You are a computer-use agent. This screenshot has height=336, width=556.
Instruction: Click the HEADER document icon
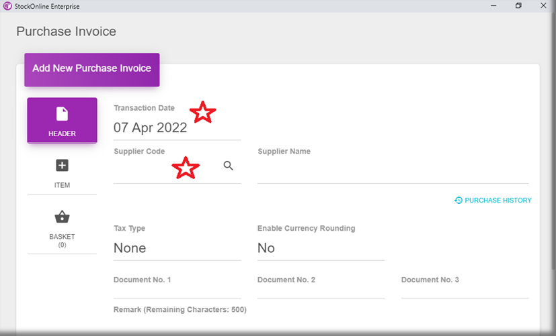(62, 114)
